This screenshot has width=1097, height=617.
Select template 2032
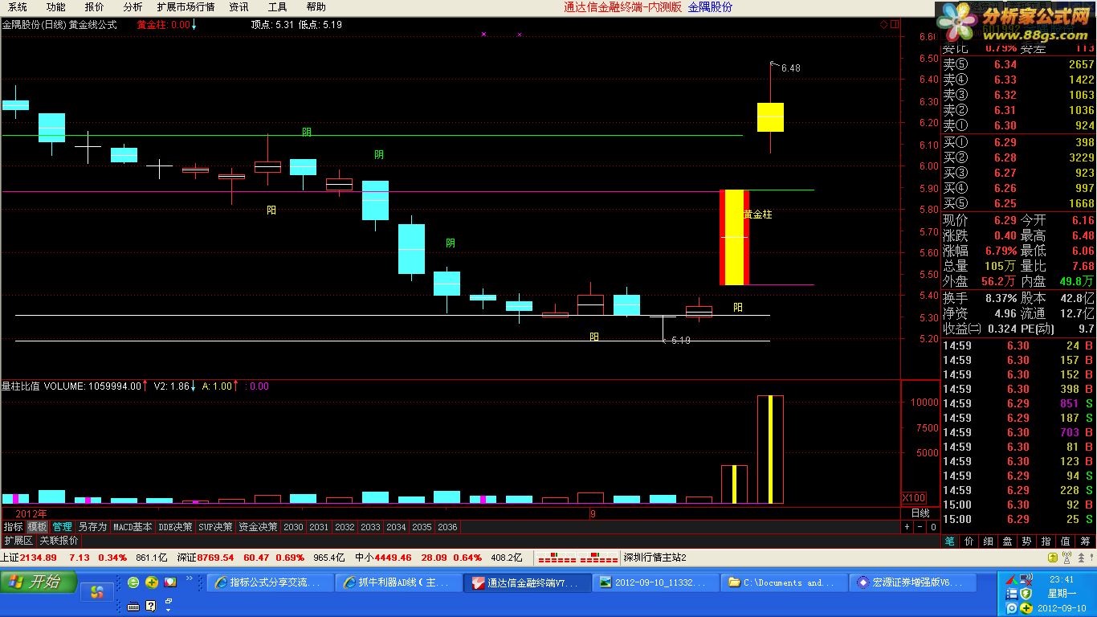tap(345, 527)
